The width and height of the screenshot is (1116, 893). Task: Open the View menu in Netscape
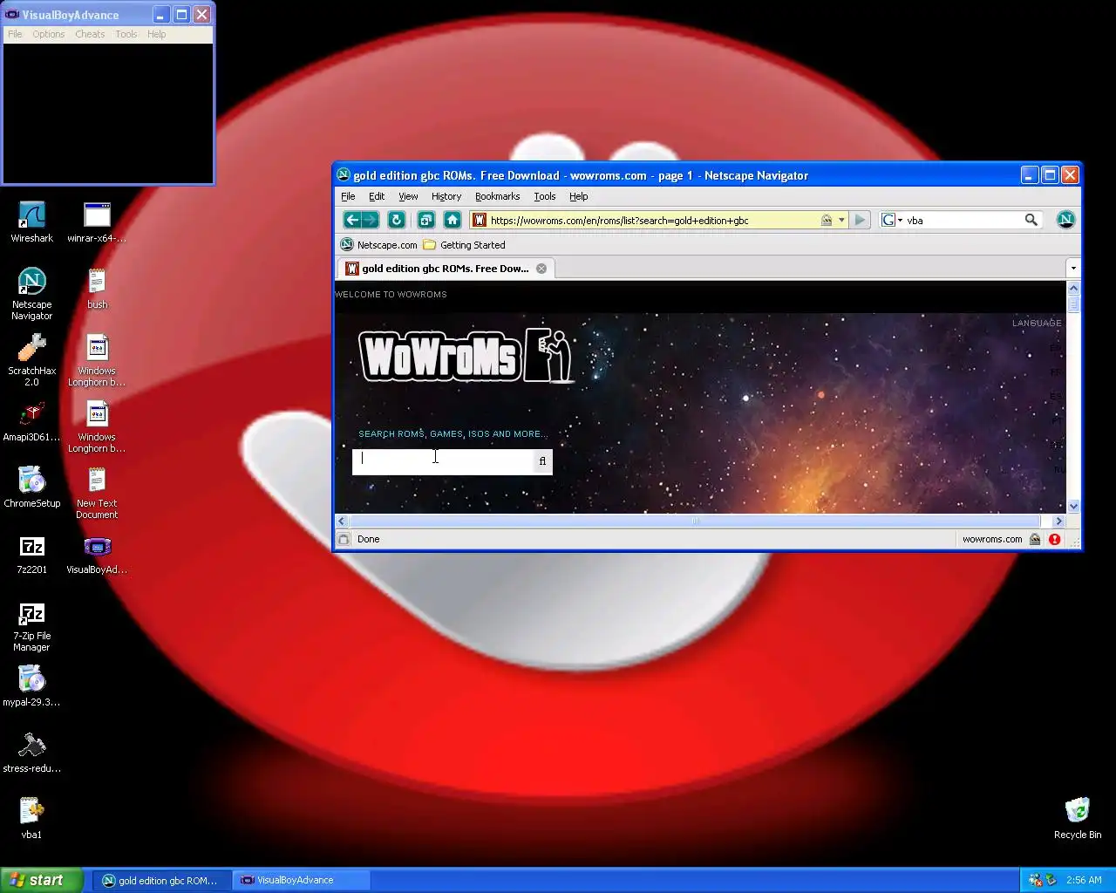[x=408, y=196]
